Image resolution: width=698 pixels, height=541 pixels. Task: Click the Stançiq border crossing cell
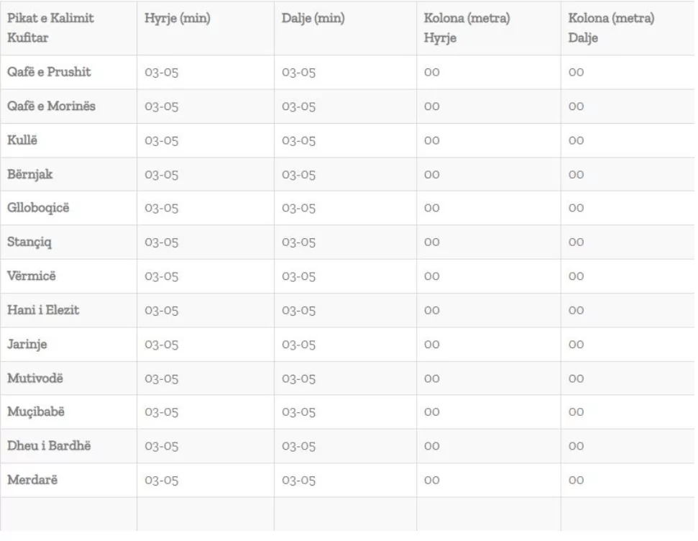point(29,242)
